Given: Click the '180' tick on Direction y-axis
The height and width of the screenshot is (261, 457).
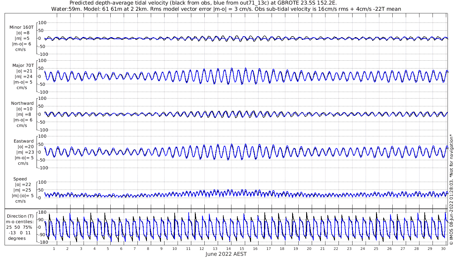Looking at the screenshot, I should 43,213.
